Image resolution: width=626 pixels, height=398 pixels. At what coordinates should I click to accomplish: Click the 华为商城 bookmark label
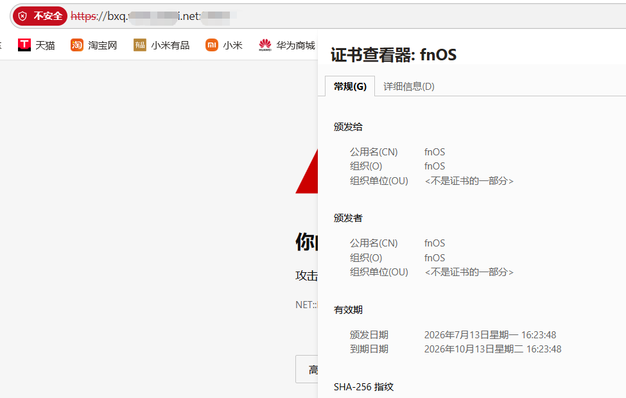[x=296, y=46]
